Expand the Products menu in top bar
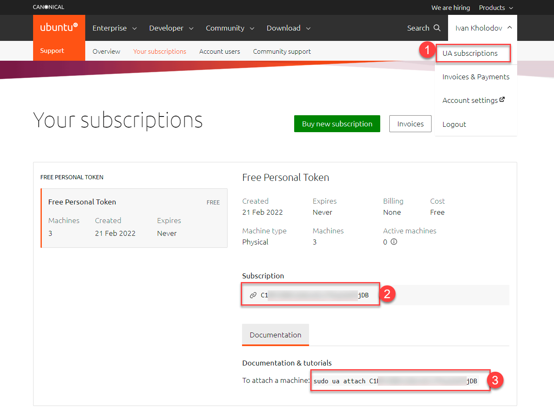554x413 pixels. coord(496,7)
